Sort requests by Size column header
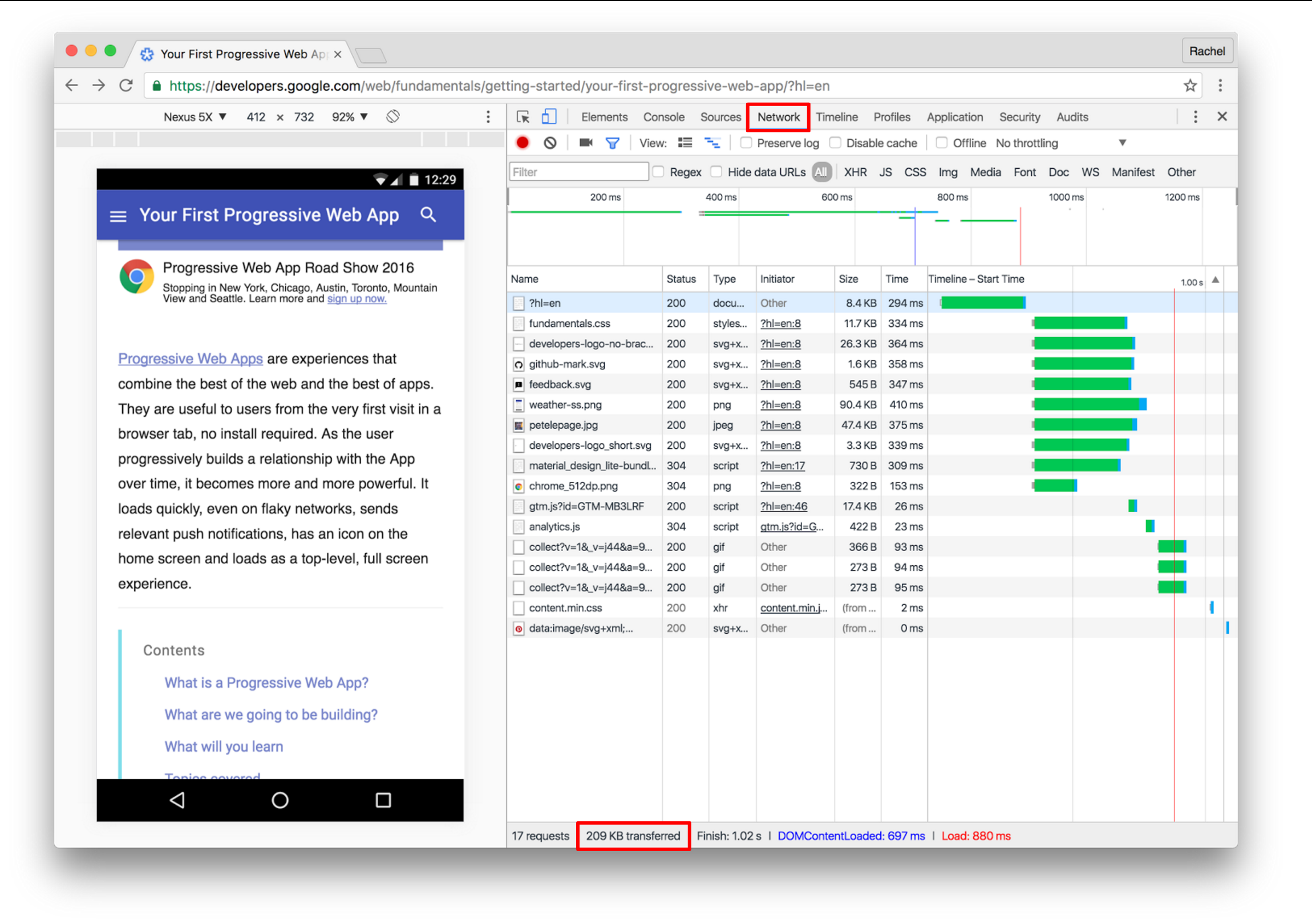The width and height of the screenshot is (1312, 924). (x=856, y=279)
